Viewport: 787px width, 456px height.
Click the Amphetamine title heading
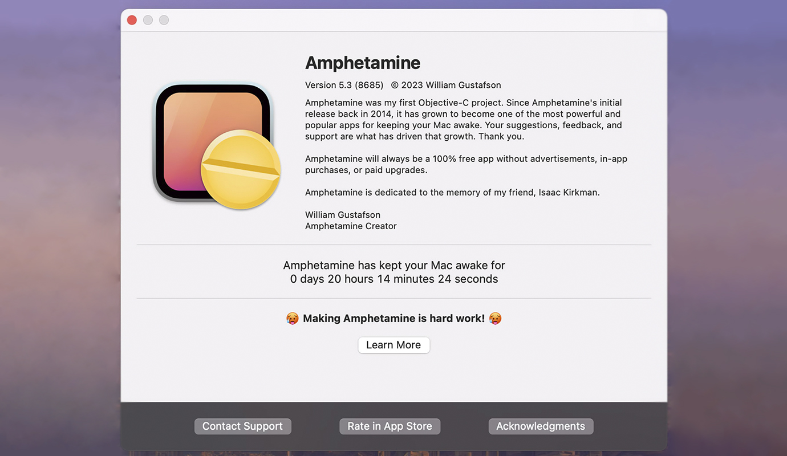(363, 63)
